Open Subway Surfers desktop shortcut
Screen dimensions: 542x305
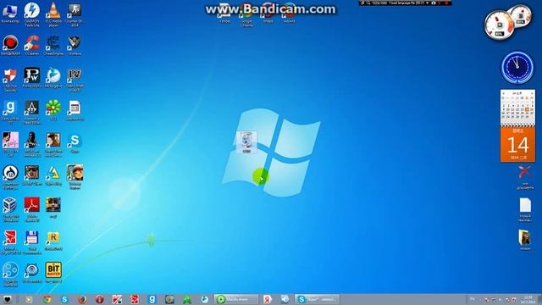[75, 176]
